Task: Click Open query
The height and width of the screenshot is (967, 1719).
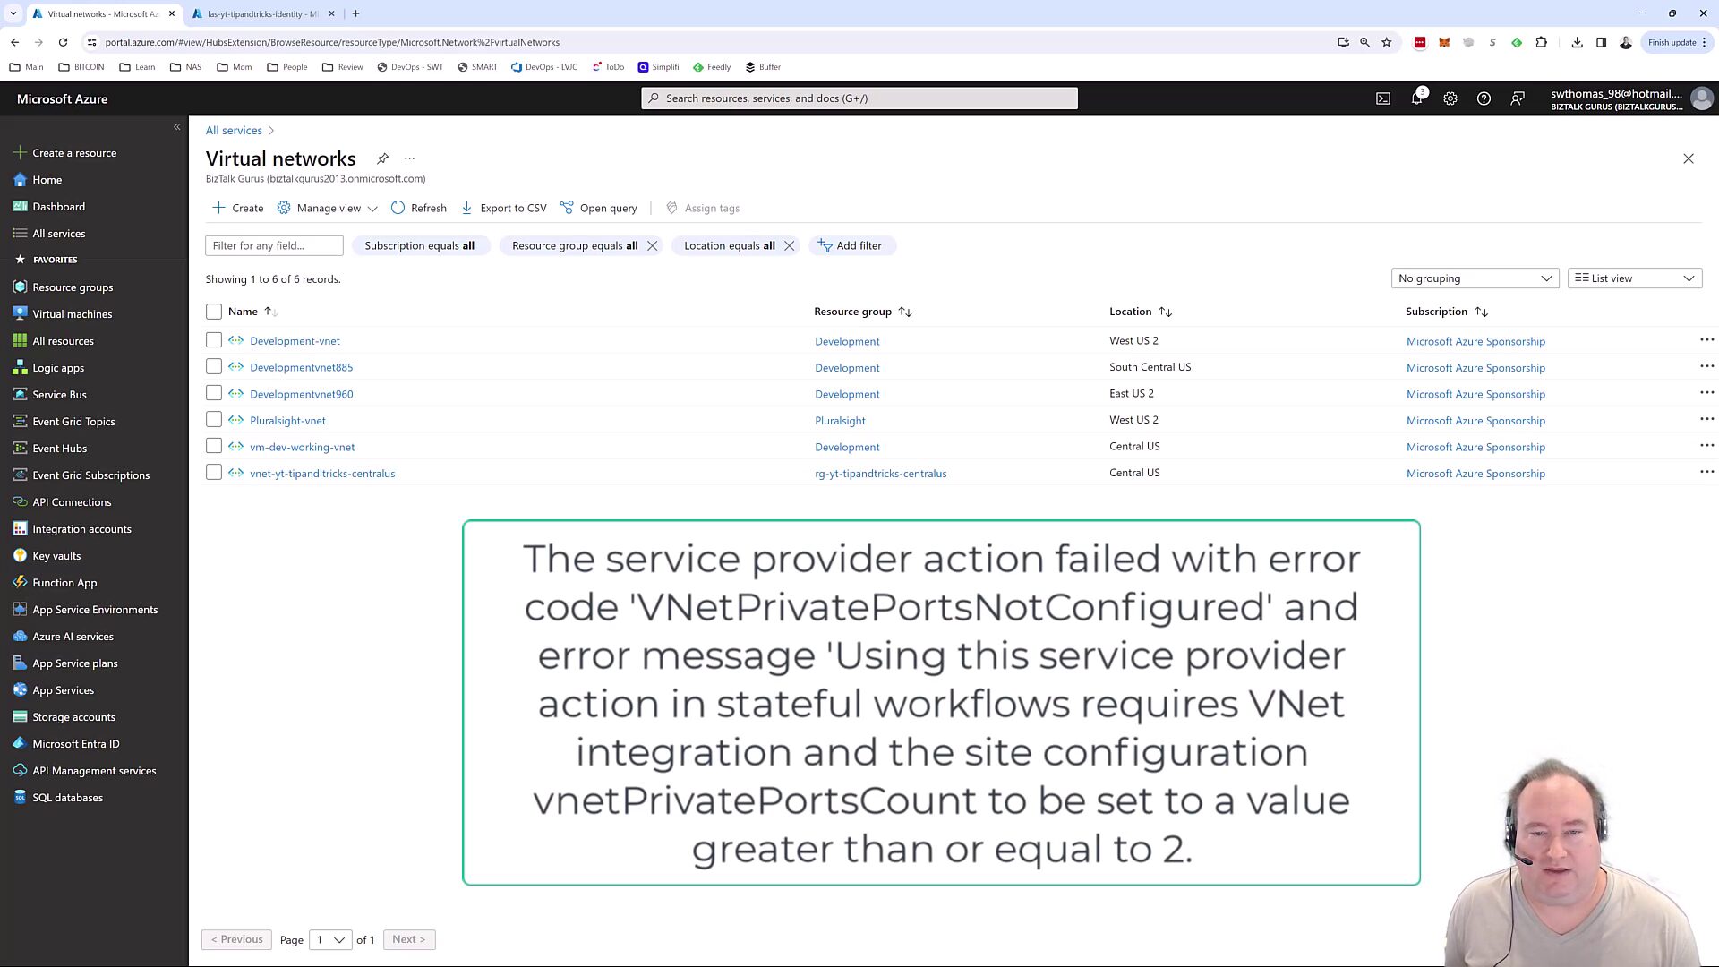Action: (599, 208)
